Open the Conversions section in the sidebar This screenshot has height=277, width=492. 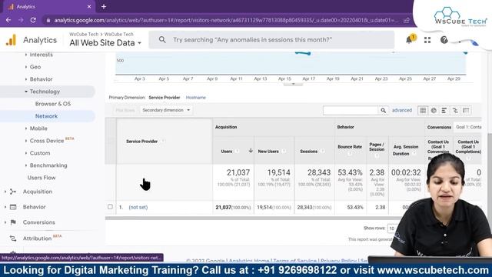(39, 222)
